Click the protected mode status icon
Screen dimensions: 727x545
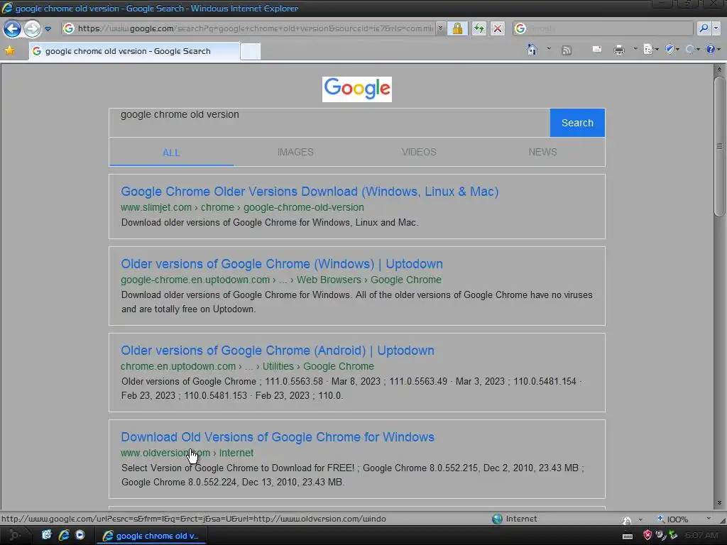click(626, 519)
